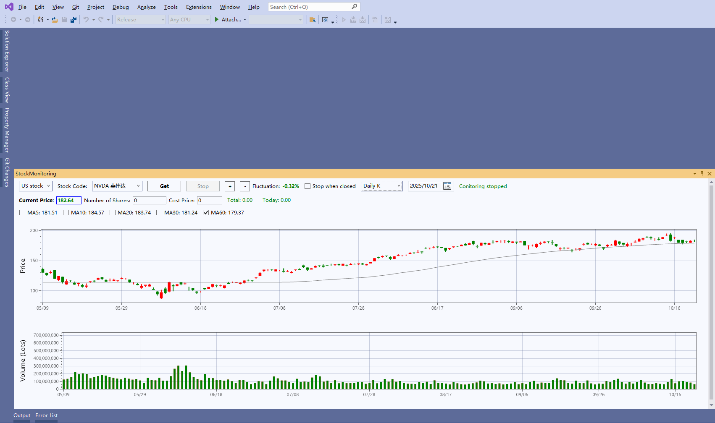Click the Open File folder icon
The image size is (715, 423).
tap(55, 20)
